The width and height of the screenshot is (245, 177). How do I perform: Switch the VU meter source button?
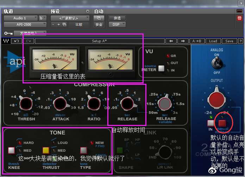(161, 68)
